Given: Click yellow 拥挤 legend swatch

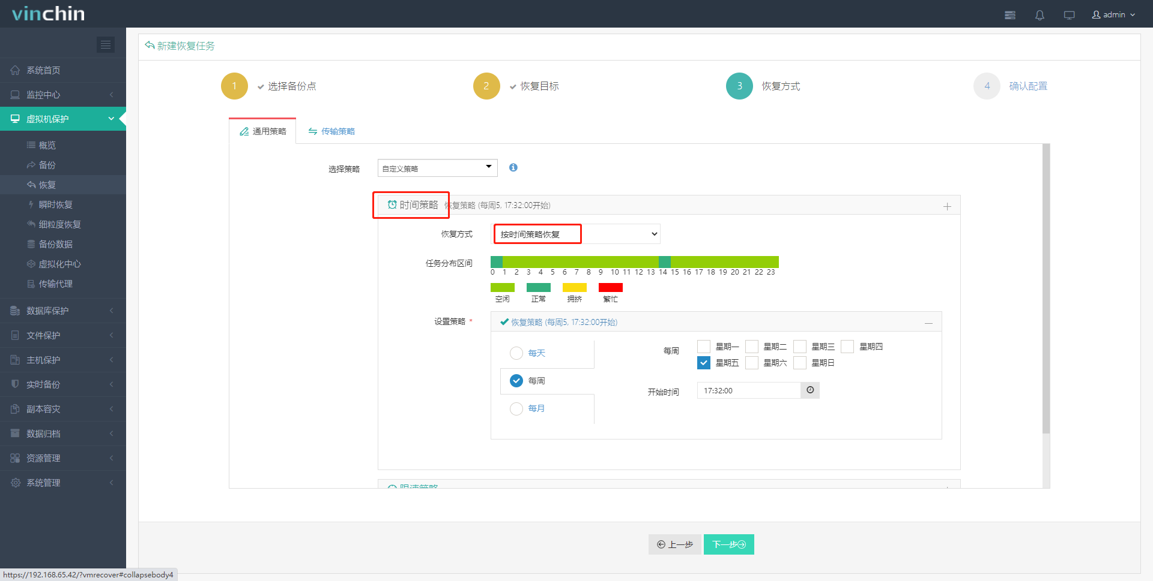Looking at the screenshot, I should point(575,287).
